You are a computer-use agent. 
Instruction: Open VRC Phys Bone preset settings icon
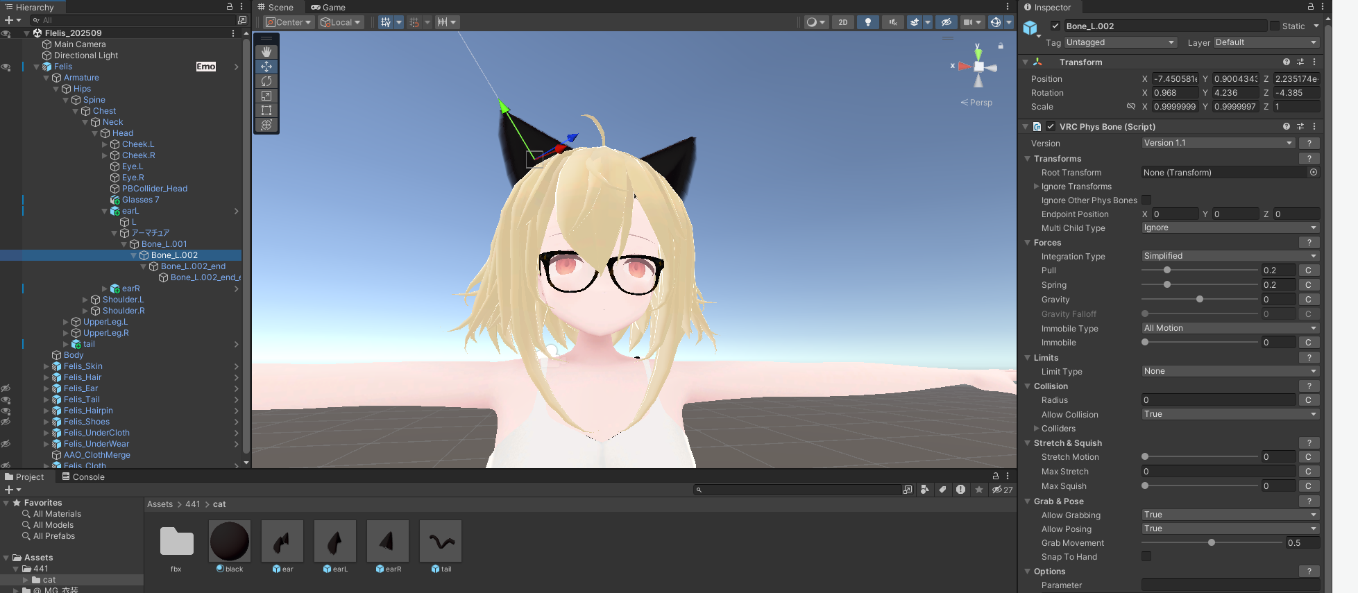coord(1300,127)
